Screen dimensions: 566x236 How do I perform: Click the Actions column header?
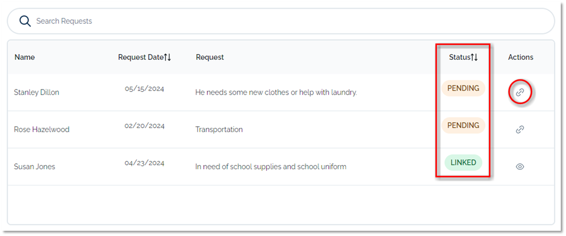(521, 57)
